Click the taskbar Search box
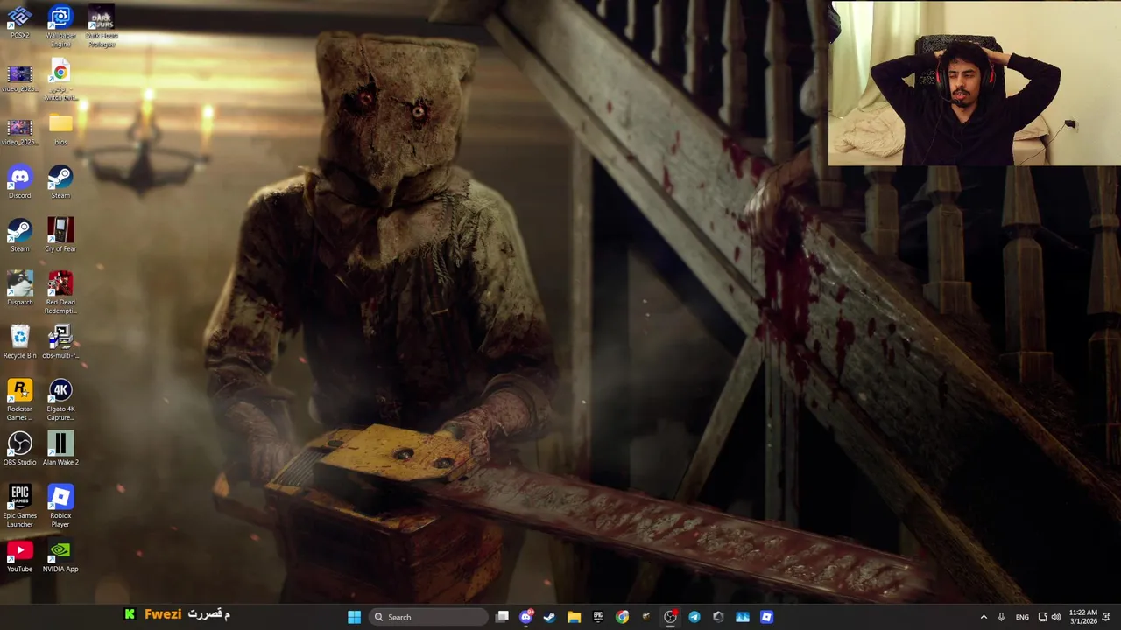Viewport: 1121px width, 630px height. [427, 617]
